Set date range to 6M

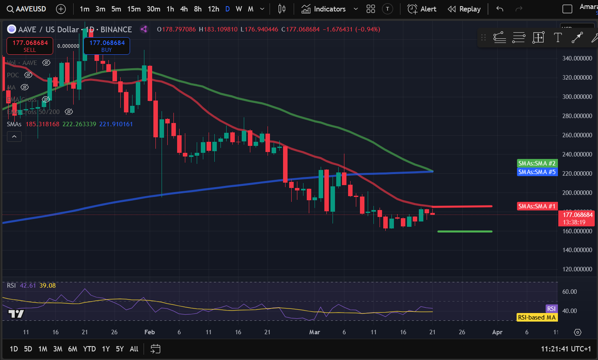(x=72, y=349)
